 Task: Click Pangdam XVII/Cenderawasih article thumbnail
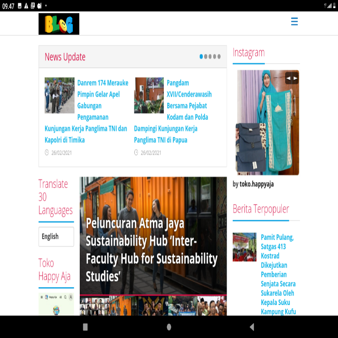tap(149, 95)
